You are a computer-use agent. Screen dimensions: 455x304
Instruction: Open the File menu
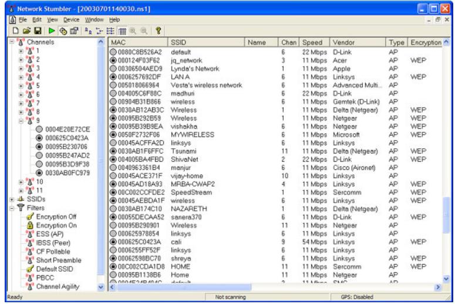(x=23, y=20)
